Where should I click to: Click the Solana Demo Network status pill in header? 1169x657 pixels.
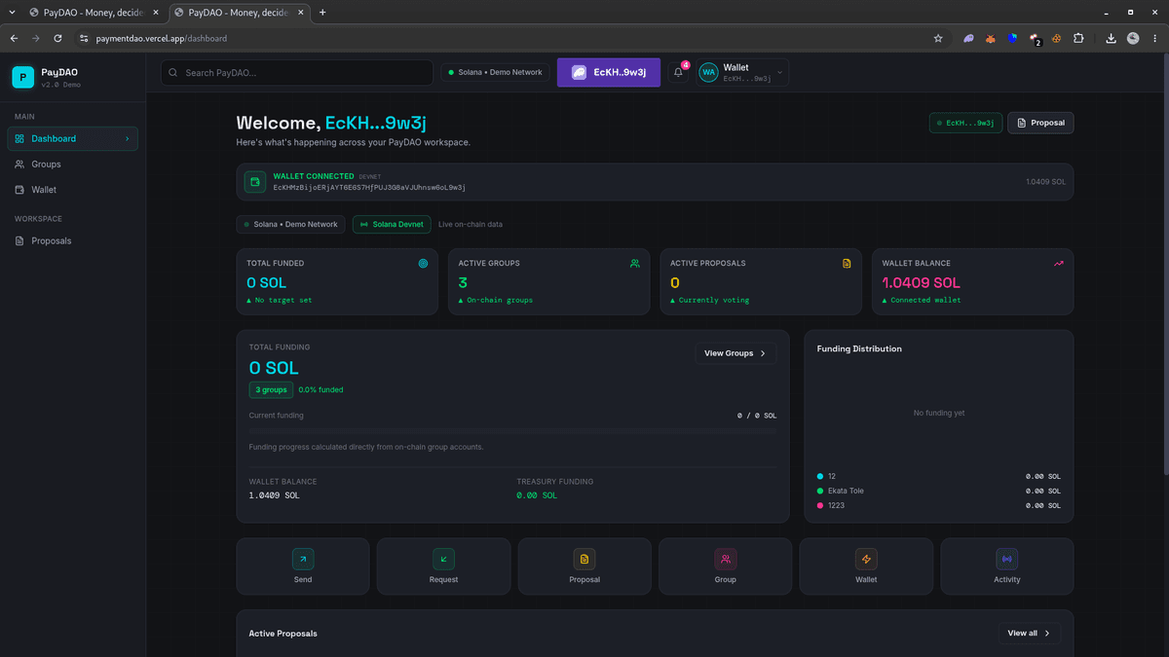point(495,72)
